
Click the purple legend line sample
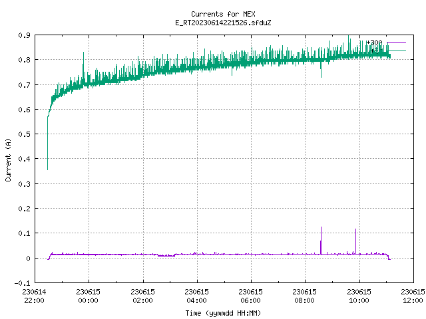[397, 43]
